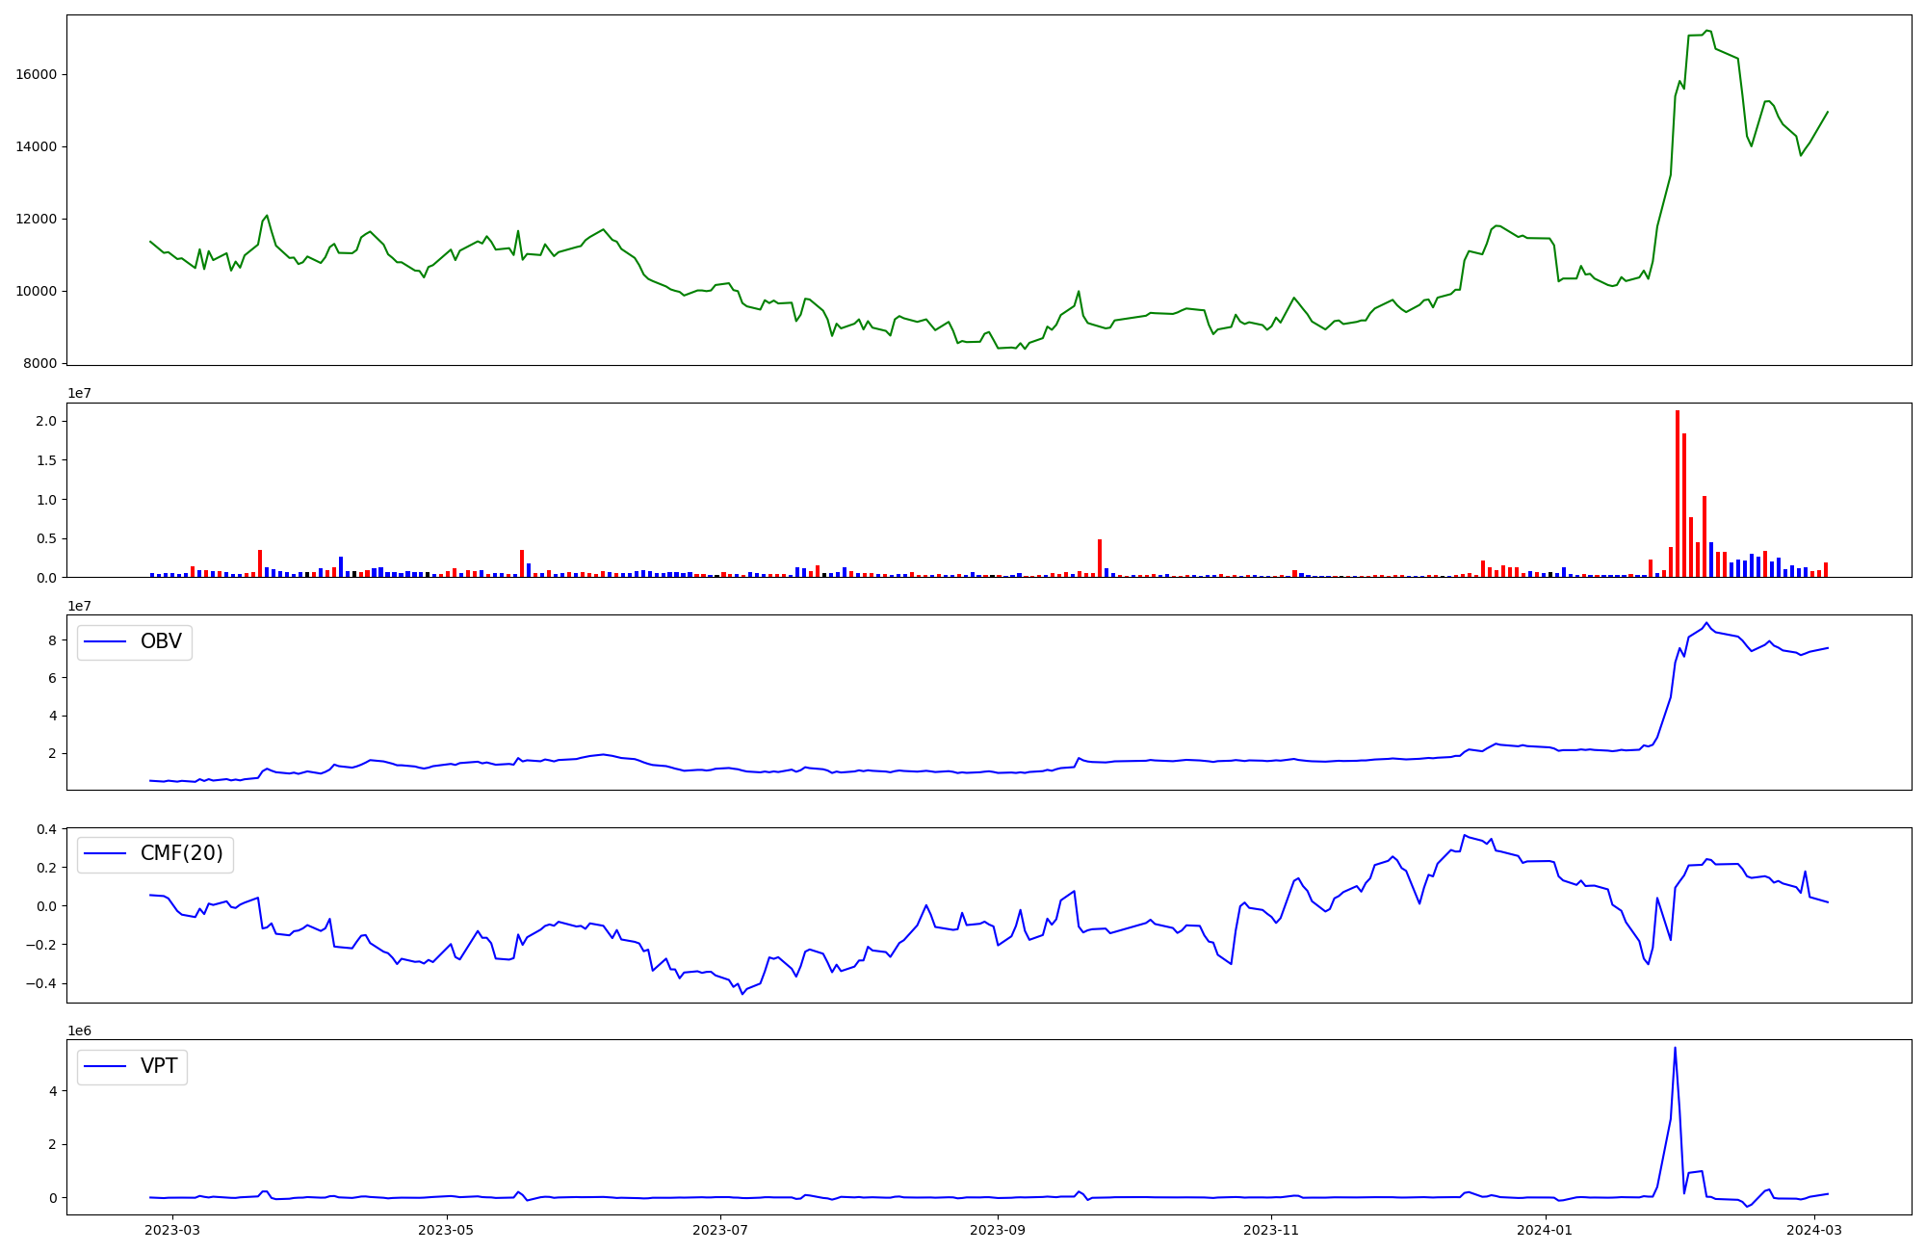Click the 8000 price axis label
Image resolution: width=1926 pixels, height=1252 pixels.
coord(42,363)
